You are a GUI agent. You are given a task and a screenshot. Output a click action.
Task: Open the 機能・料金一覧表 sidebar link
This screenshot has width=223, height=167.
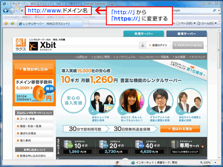pyautogui.click(x=34, y=126)
